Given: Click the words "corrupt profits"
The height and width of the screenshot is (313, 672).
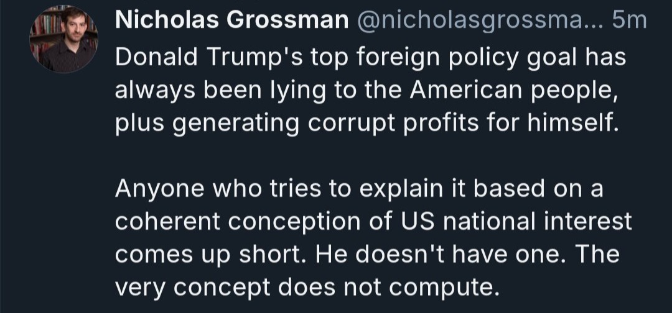Looking at the screenshot, I should [393, 124].
